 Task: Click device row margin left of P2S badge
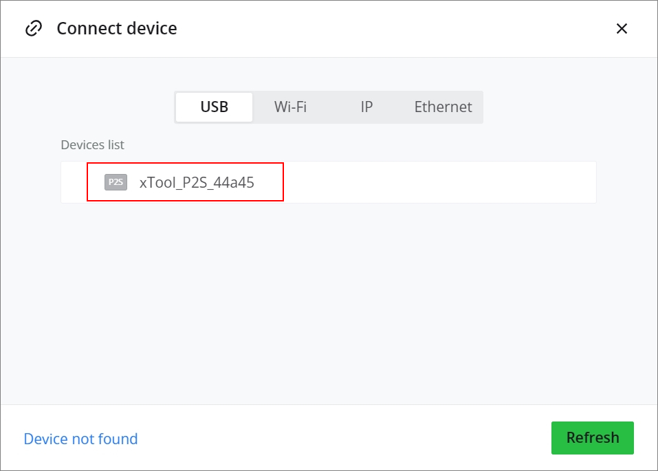[x=74, y=182]
